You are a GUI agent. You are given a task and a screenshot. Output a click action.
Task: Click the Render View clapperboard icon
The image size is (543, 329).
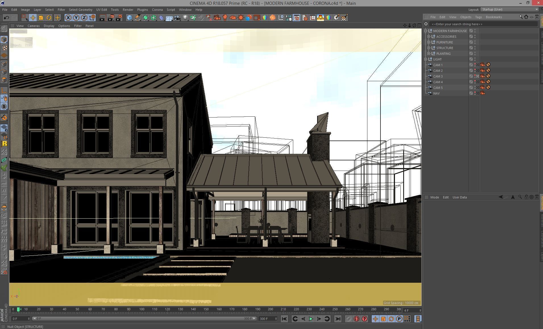[x=102, y=18]
